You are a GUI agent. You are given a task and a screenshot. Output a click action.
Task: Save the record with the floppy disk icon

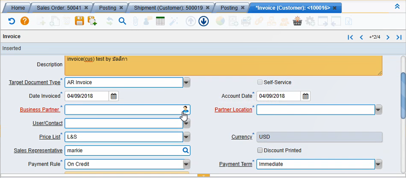pos(79,21)
